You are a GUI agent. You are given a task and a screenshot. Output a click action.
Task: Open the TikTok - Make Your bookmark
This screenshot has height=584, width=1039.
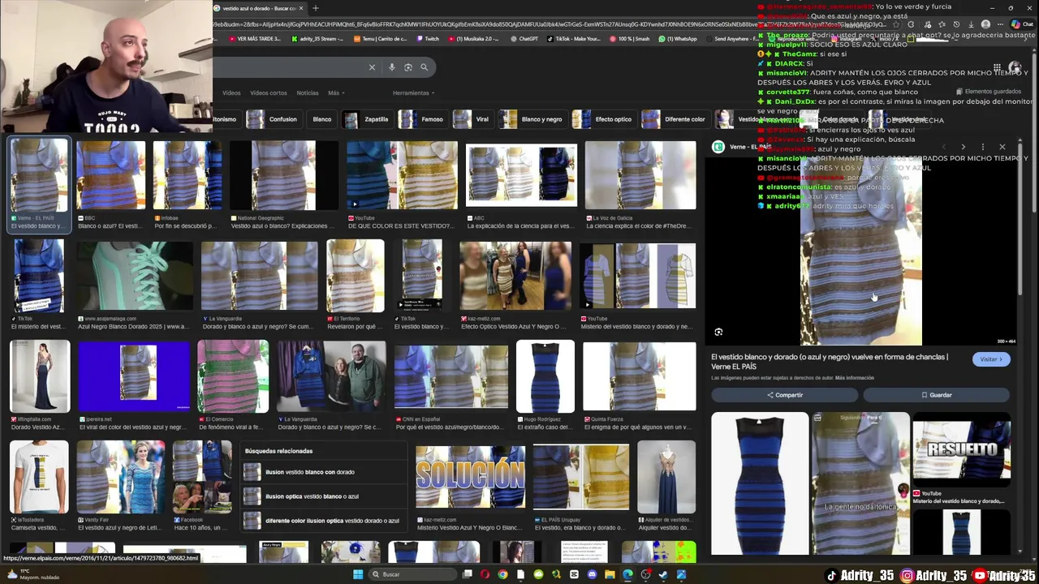(575, 38)
